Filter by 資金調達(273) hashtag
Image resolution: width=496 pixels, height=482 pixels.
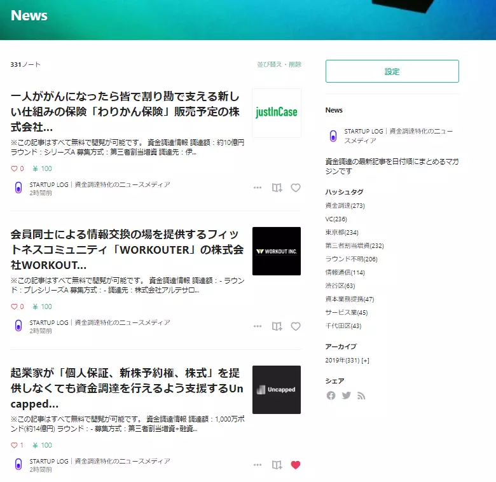click(345, 205)
